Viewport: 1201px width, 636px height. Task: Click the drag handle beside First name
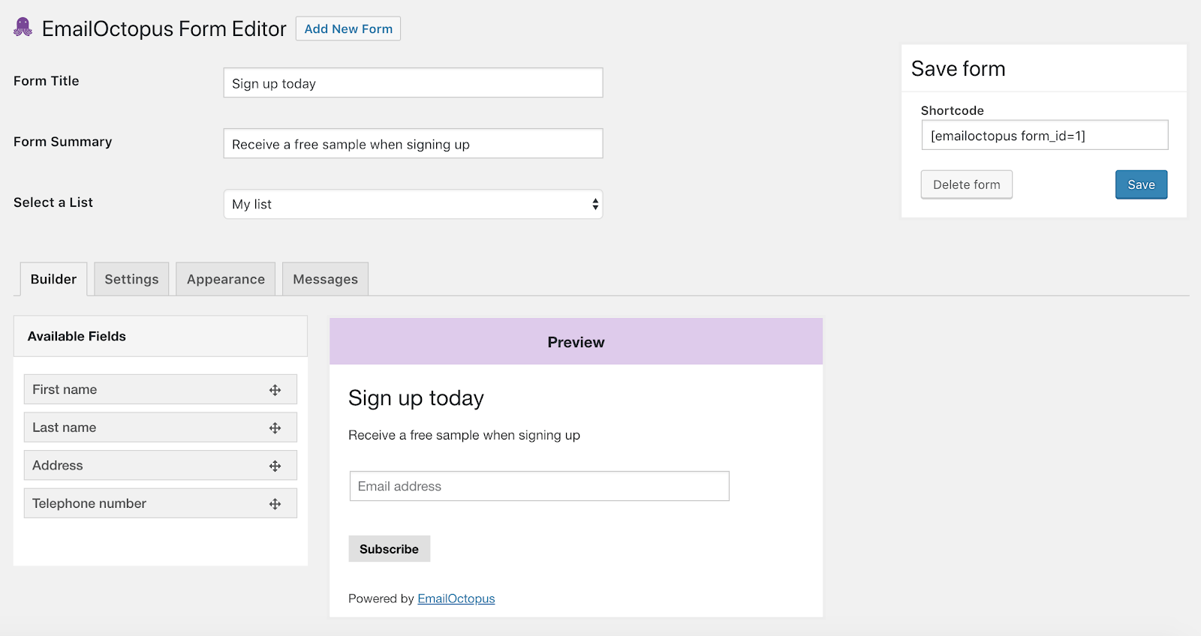point(275,389)
